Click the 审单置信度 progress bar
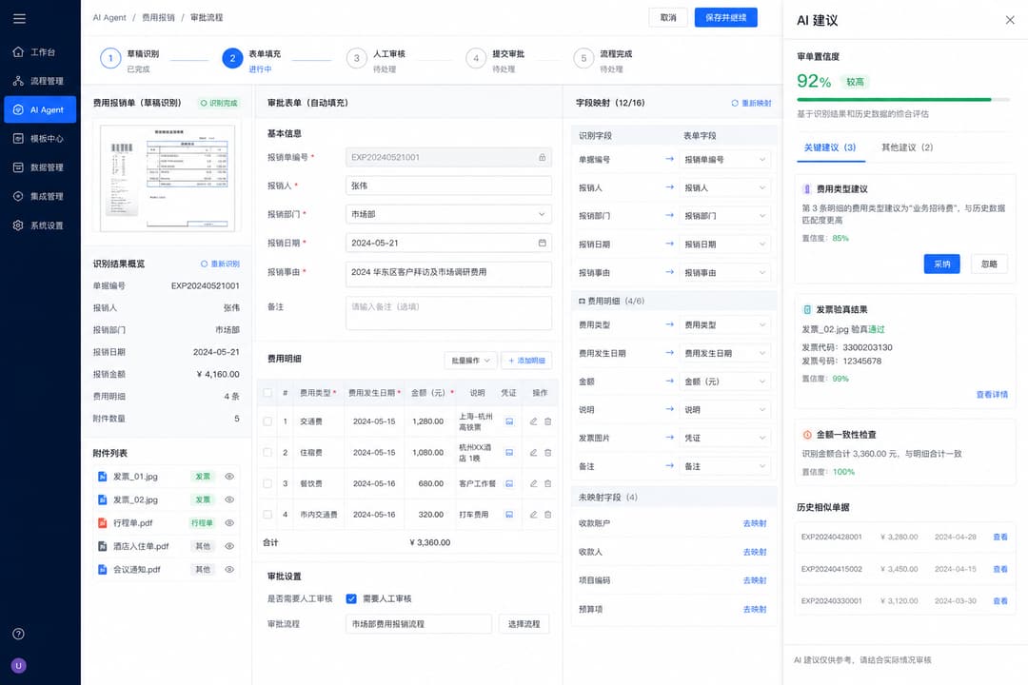 (903, 100)
